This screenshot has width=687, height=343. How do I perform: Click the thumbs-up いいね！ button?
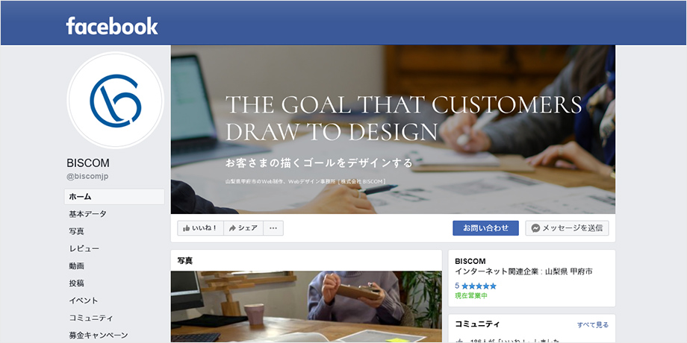200,228
